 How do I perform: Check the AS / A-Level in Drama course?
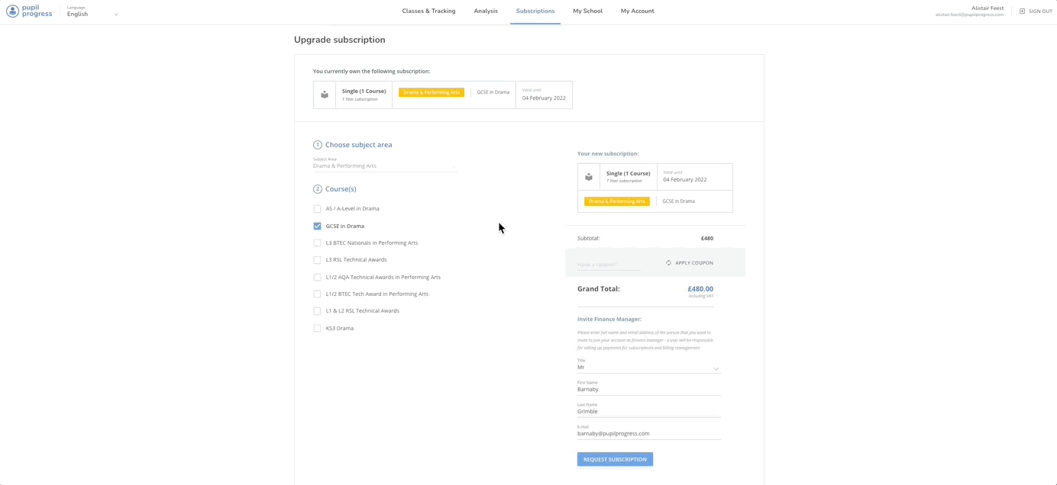point(317,208)
